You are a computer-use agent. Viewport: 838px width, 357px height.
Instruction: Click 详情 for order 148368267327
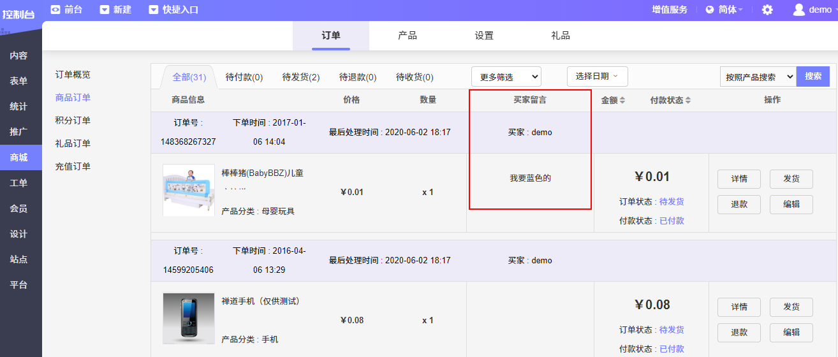tap(739, 179)
